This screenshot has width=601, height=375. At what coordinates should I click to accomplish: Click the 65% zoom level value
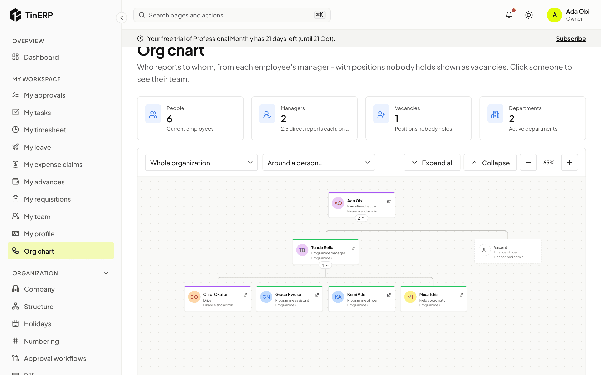pos(549,162)
